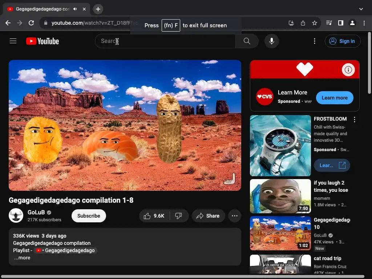The width and height of the screenshot is (372, 279).
Task: Click the FROSTBLOOM ad title
Action: click(330, 119)
